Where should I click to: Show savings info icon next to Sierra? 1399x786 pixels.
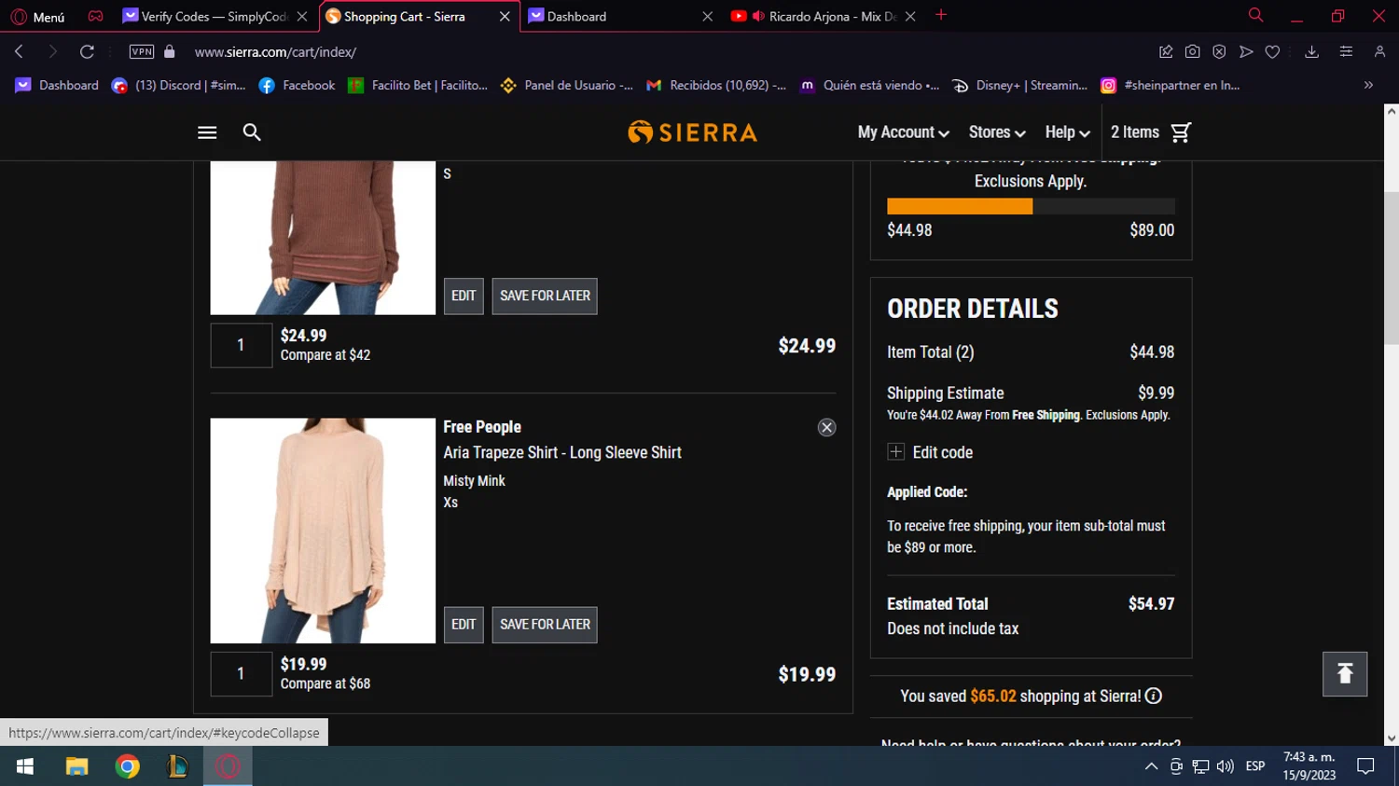[1154, 696]
